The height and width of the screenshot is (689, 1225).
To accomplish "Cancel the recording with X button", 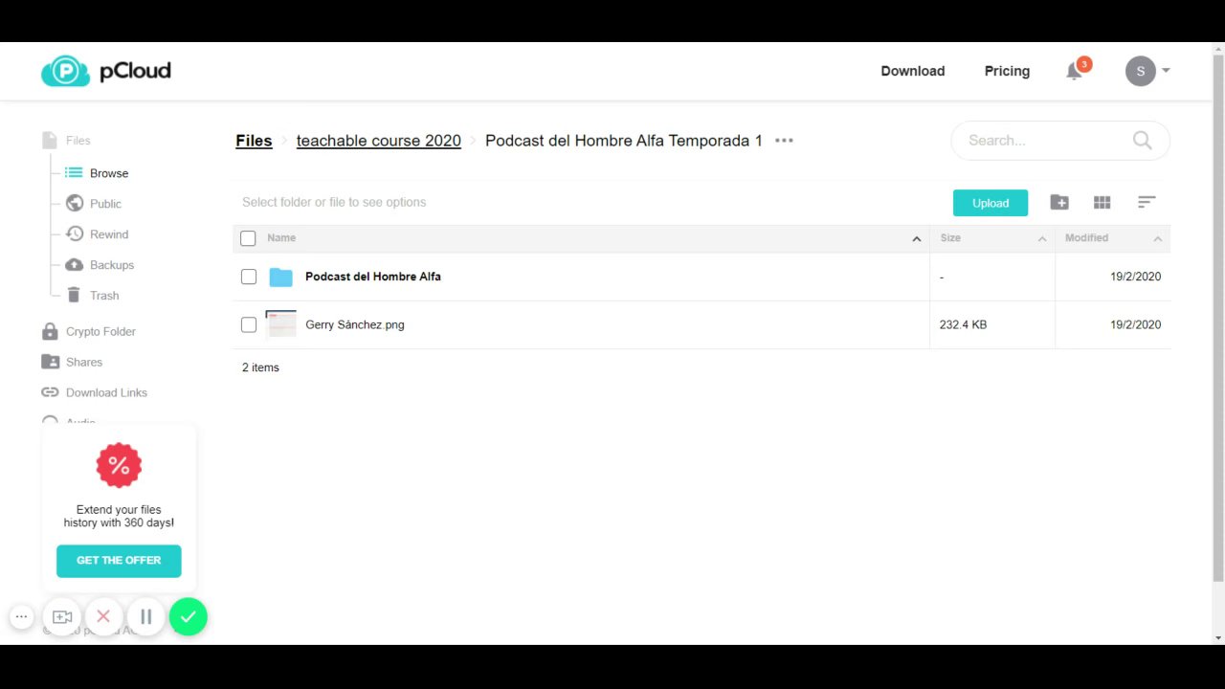I will [103, 617].
